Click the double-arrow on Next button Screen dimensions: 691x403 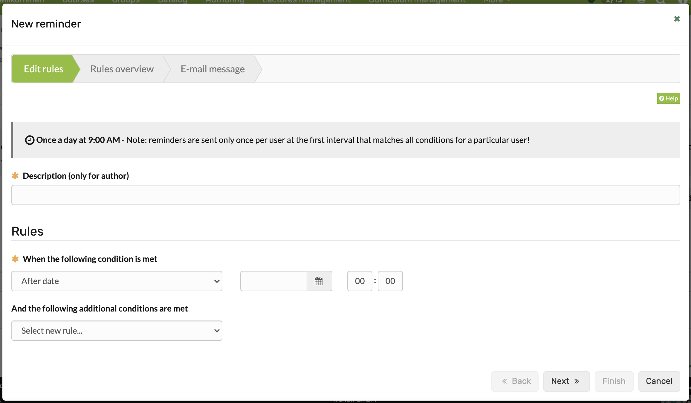tap(577, 381)
